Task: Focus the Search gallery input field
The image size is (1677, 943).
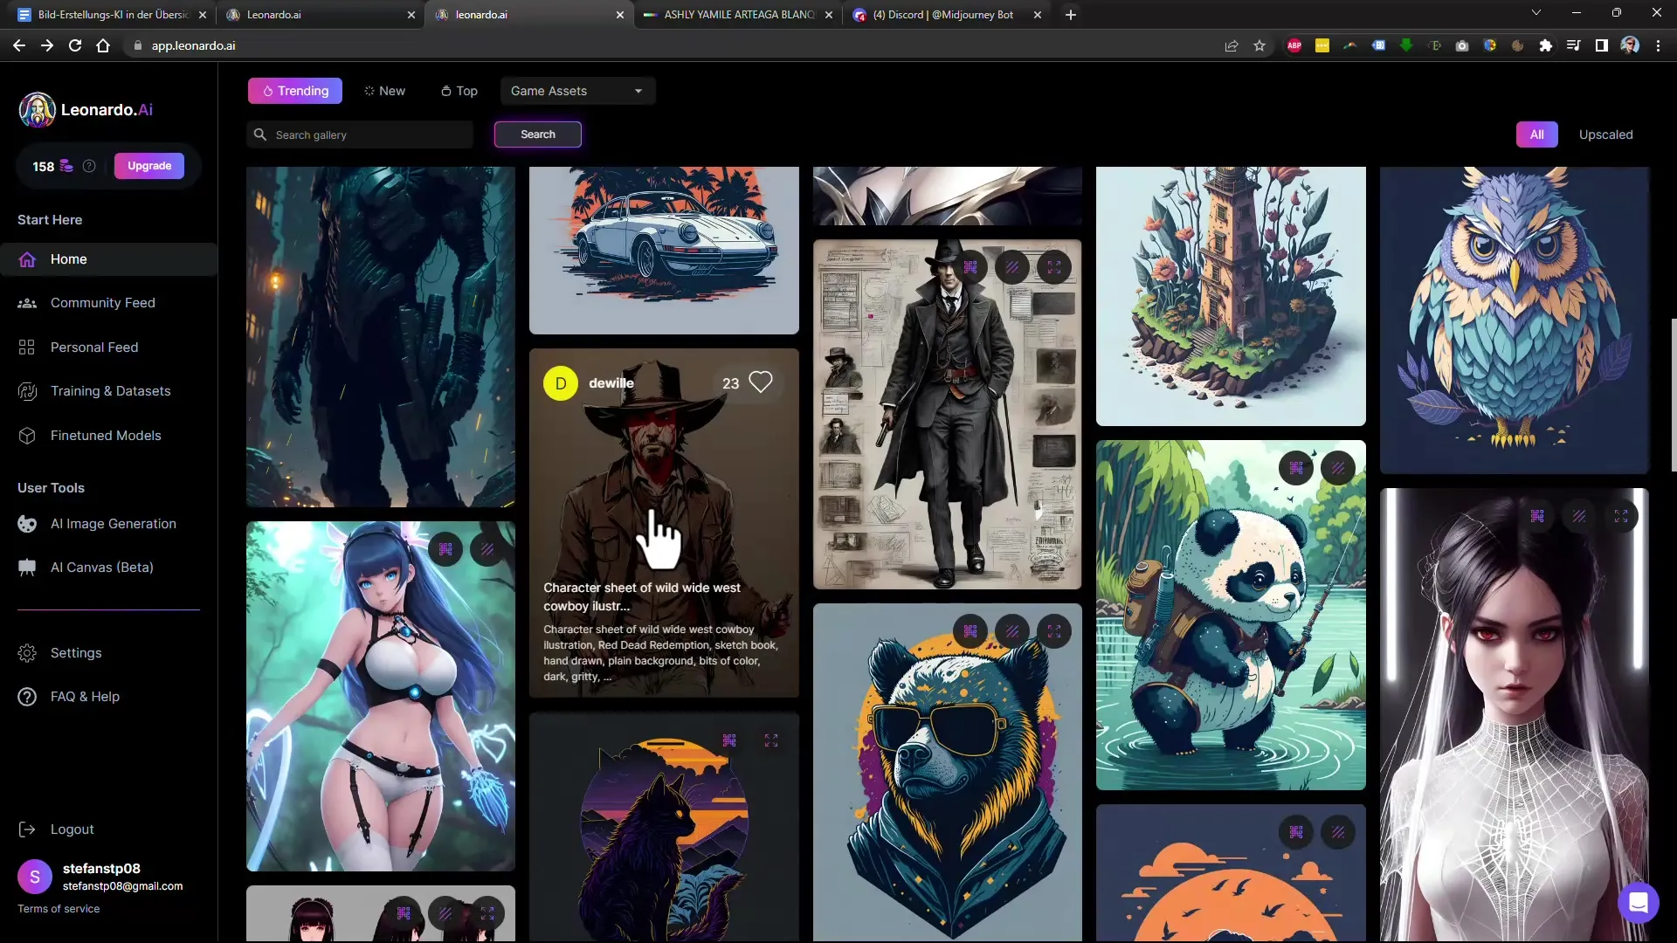Action: tap(360, 134)
